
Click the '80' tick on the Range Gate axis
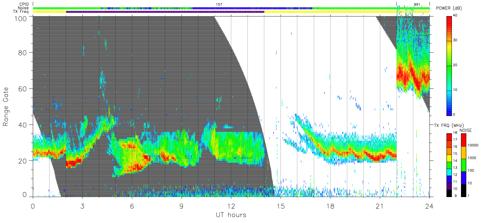click(x=23, y=53)
